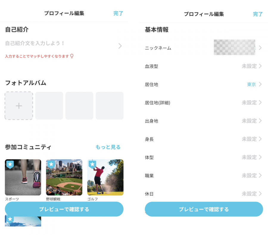268x235 pixels.
Task: Open the スポーツ community thumbnail
Action: coord(23,178)
